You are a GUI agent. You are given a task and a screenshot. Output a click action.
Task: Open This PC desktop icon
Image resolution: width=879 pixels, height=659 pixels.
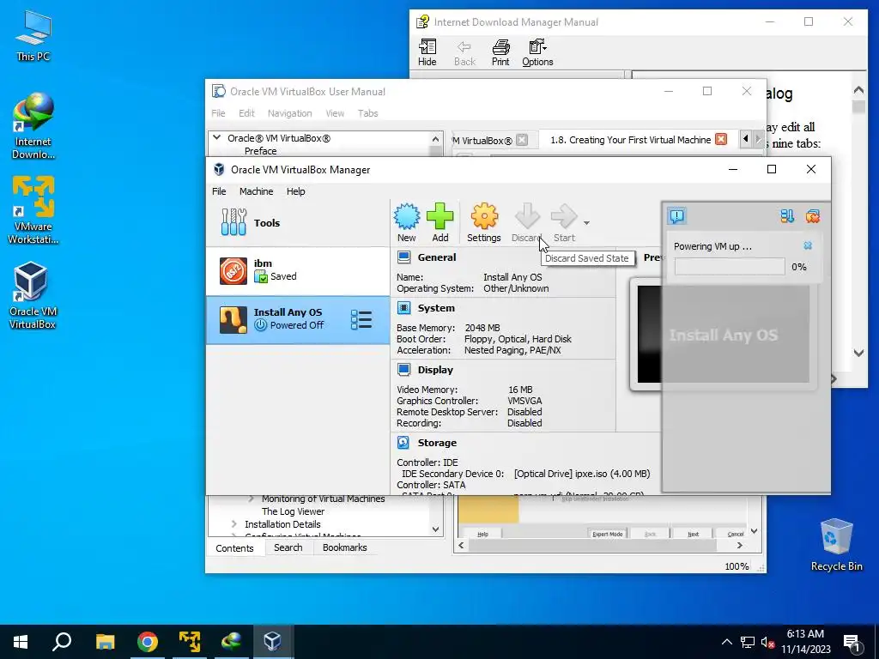(33, 36)
